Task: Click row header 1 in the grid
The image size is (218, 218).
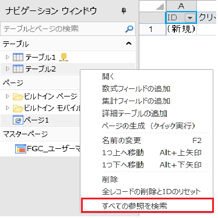Action: (x=153, y=30)
